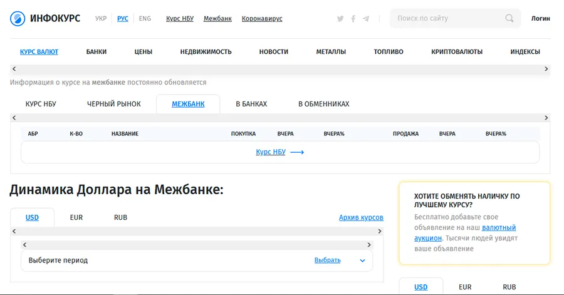Select РУС language

(123, 18)
